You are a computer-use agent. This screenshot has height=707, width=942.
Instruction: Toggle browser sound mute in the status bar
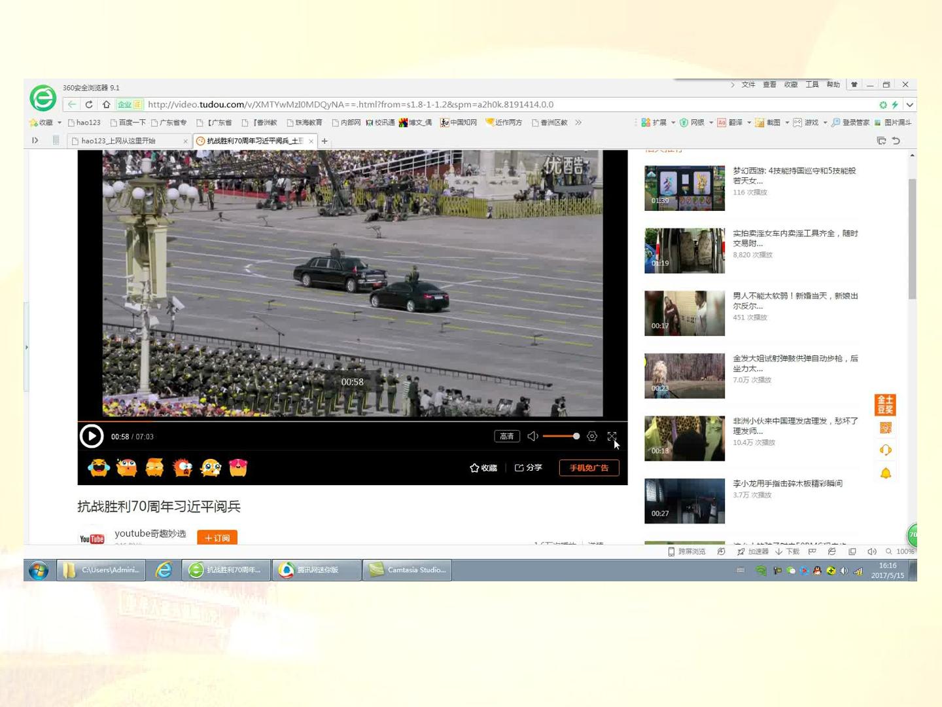(x=871, y=551)
